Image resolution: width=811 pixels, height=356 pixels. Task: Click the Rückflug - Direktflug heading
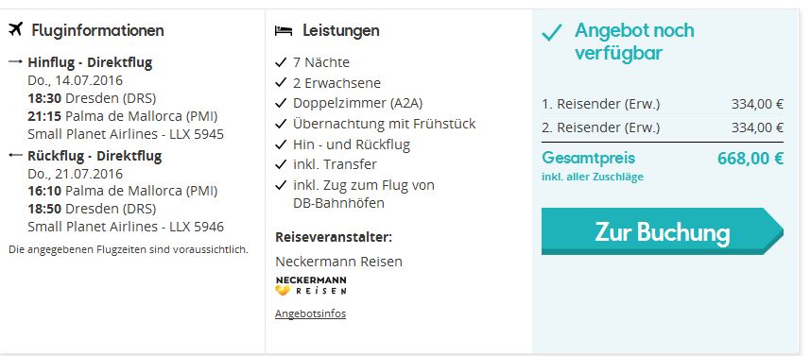point(95,156)
